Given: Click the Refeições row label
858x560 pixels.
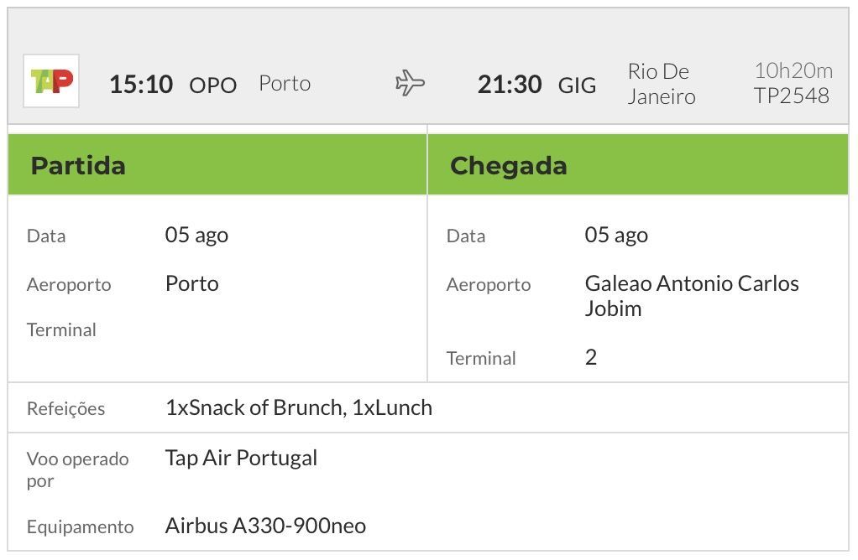Looking at the screenshot, I should (65, 408).
